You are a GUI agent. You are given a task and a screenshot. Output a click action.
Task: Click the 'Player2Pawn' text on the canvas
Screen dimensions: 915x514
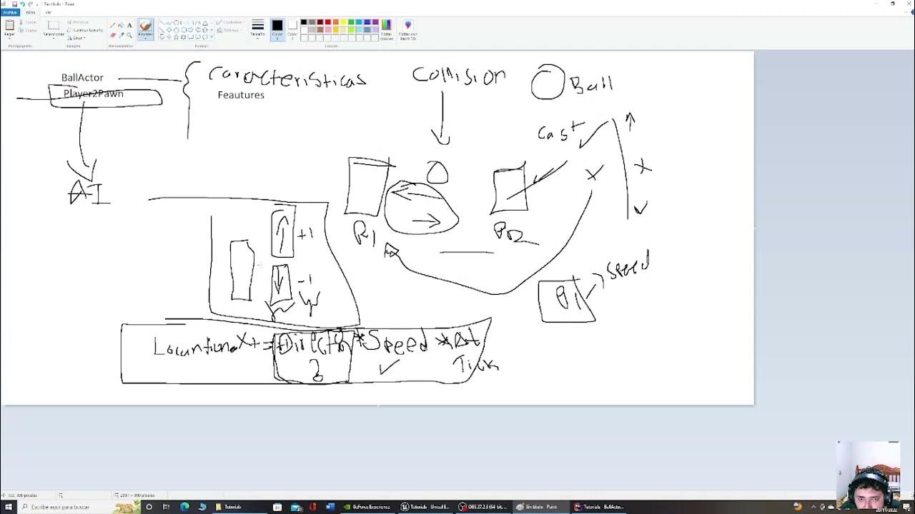pos(93,94)
